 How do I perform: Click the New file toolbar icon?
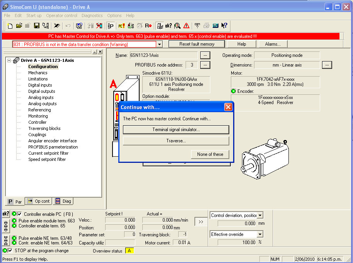[10, 26]
